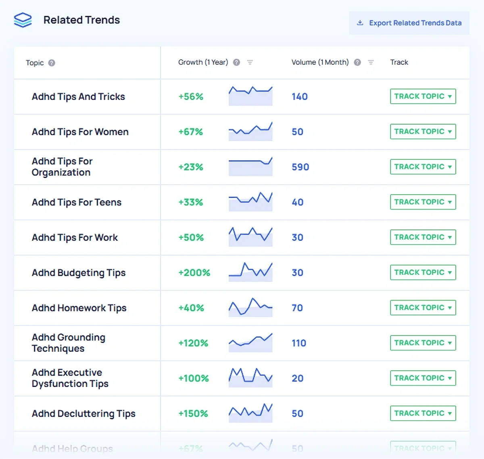Viewport: 484px width, 459px height.
Task: Click the sparkline chart for Adhd Tips For Organization
Action: (250, 167)
